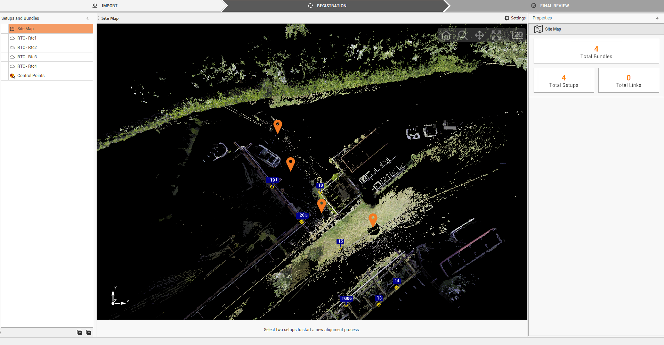The width and height of the screenshot is (664, 345).
Task: Click control point marker labeled TG06
Action: pyautogui.click(x=347, y=299)
